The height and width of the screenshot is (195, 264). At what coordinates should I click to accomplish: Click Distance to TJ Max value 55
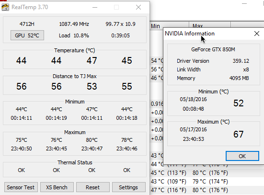point(127,86)
